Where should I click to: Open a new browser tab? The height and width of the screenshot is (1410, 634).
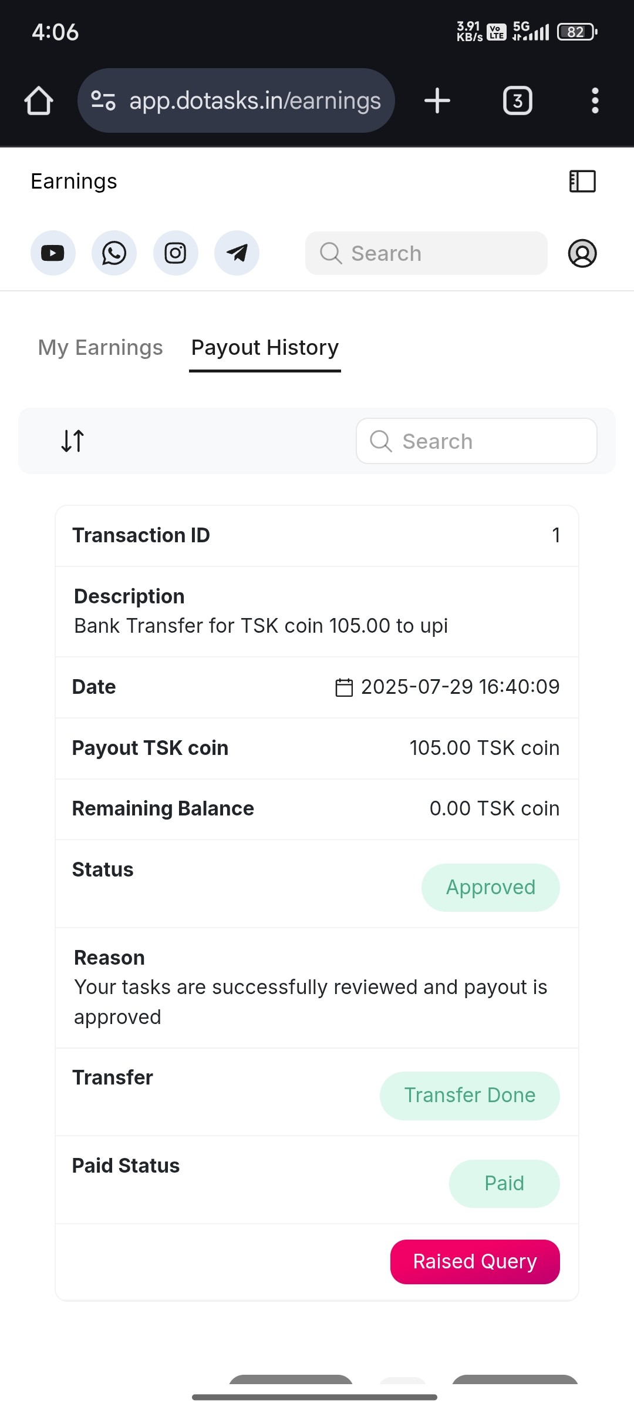437,100
